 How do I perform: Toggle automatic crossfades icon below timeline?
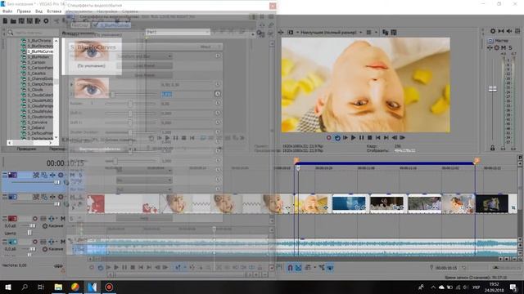298,267
